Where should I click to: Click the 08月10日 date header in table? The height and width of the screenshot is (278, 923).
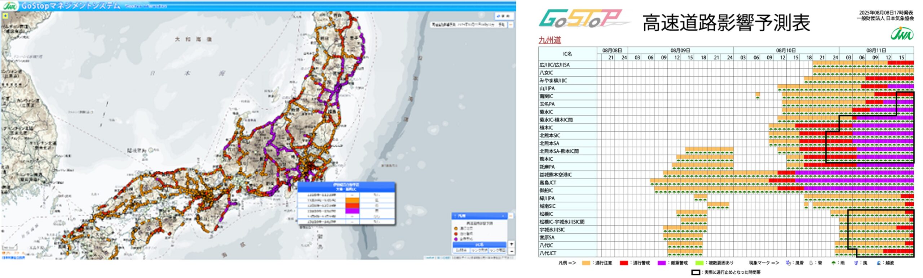click(786, 50)
